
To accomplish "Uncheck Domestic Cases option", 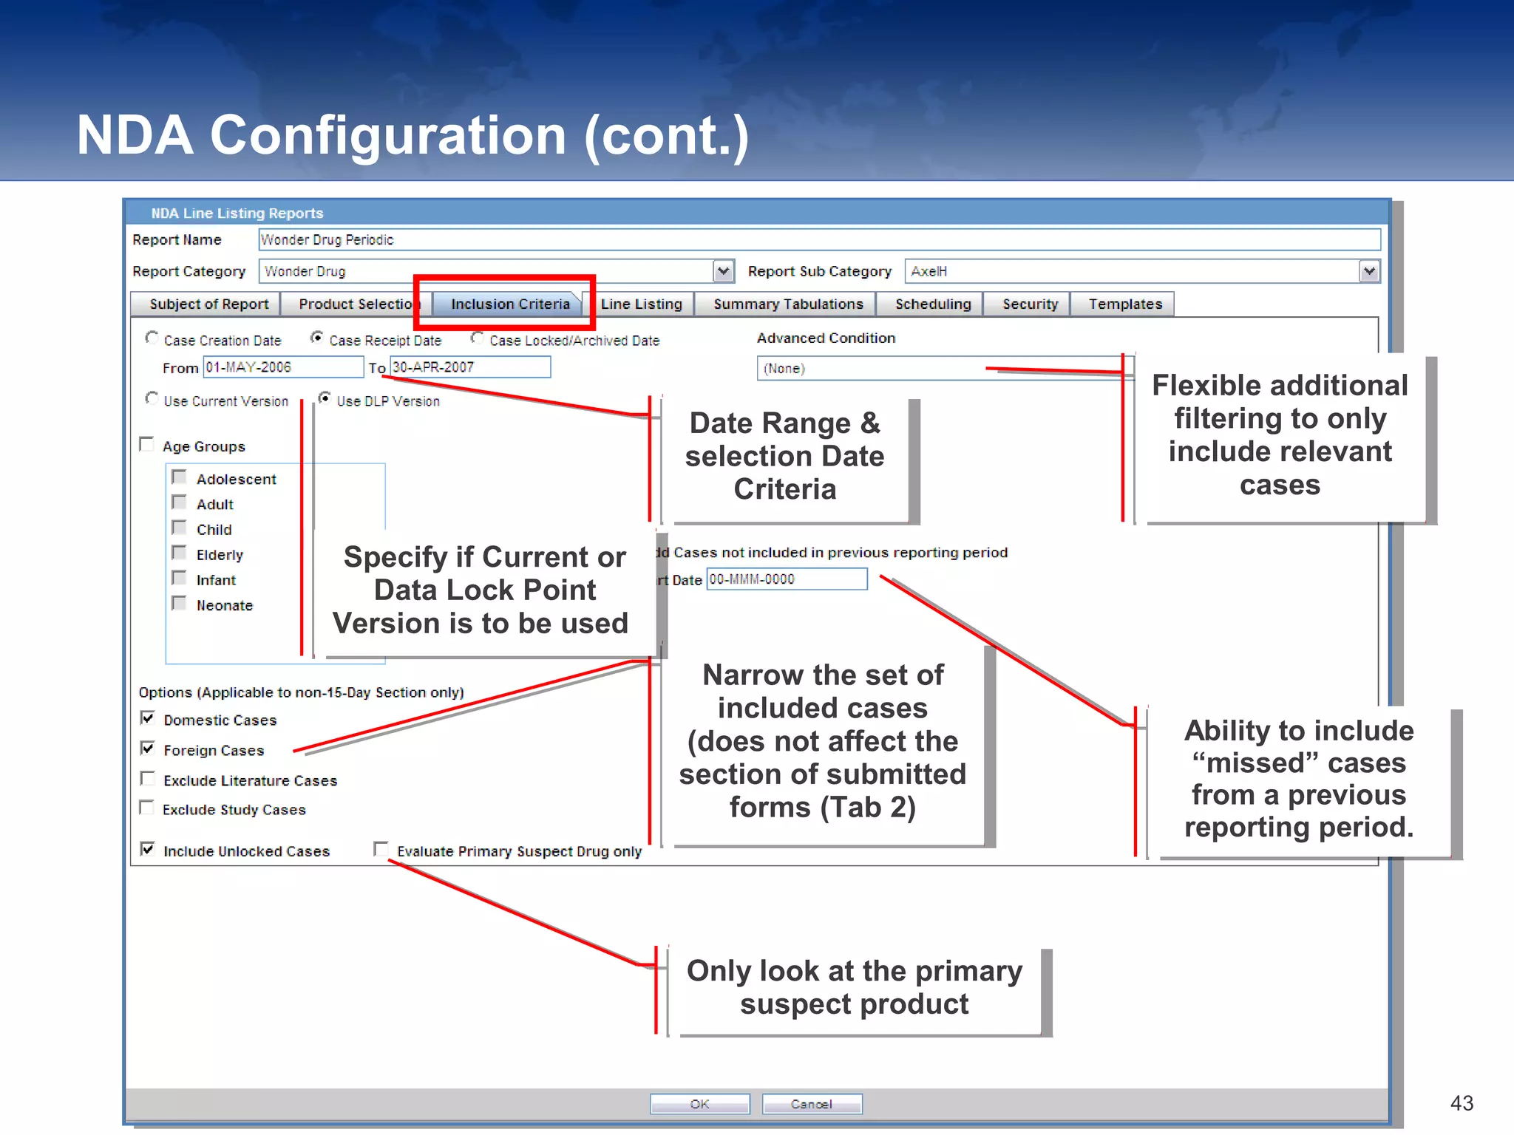I will click(147, 718).
